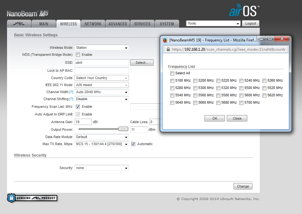Viewport: 302px width, 214px height.
Task: Open the IEEE 802.11 Mode dropdown
Action: pos(102,85)
